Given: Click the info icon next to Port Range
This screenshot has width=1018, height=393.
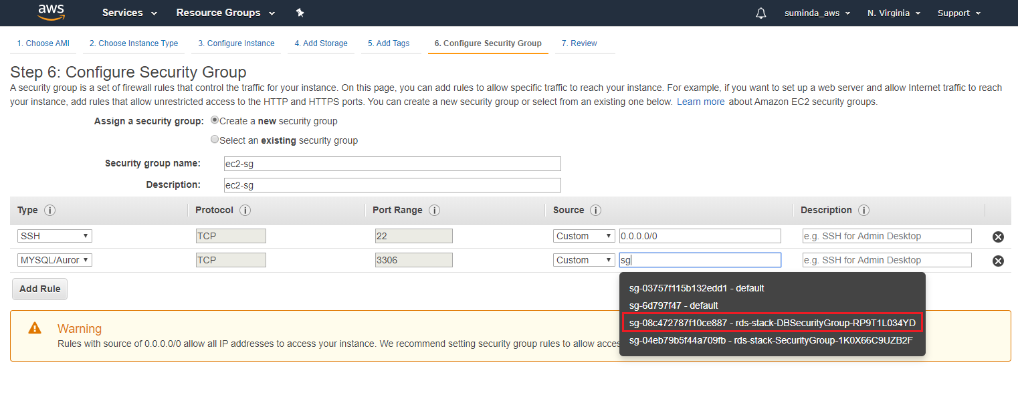Looking at the screenshot, I should [434, 211].
